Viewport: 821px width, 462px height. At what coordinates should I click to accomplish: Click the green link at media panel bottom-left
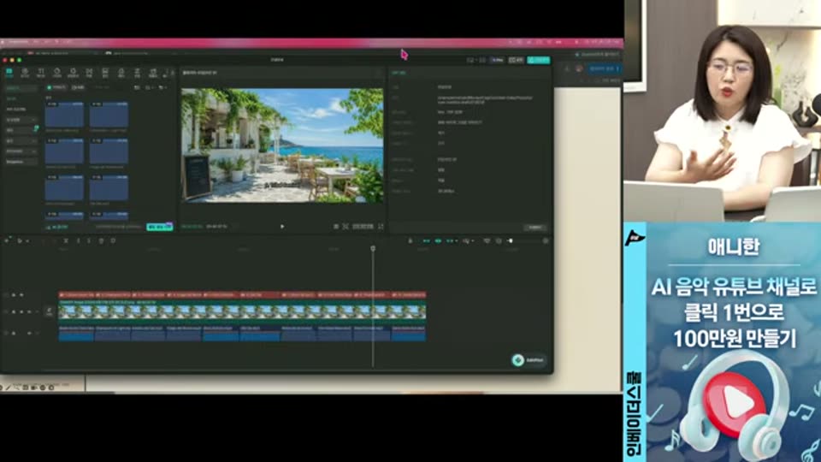click(57, 228)
